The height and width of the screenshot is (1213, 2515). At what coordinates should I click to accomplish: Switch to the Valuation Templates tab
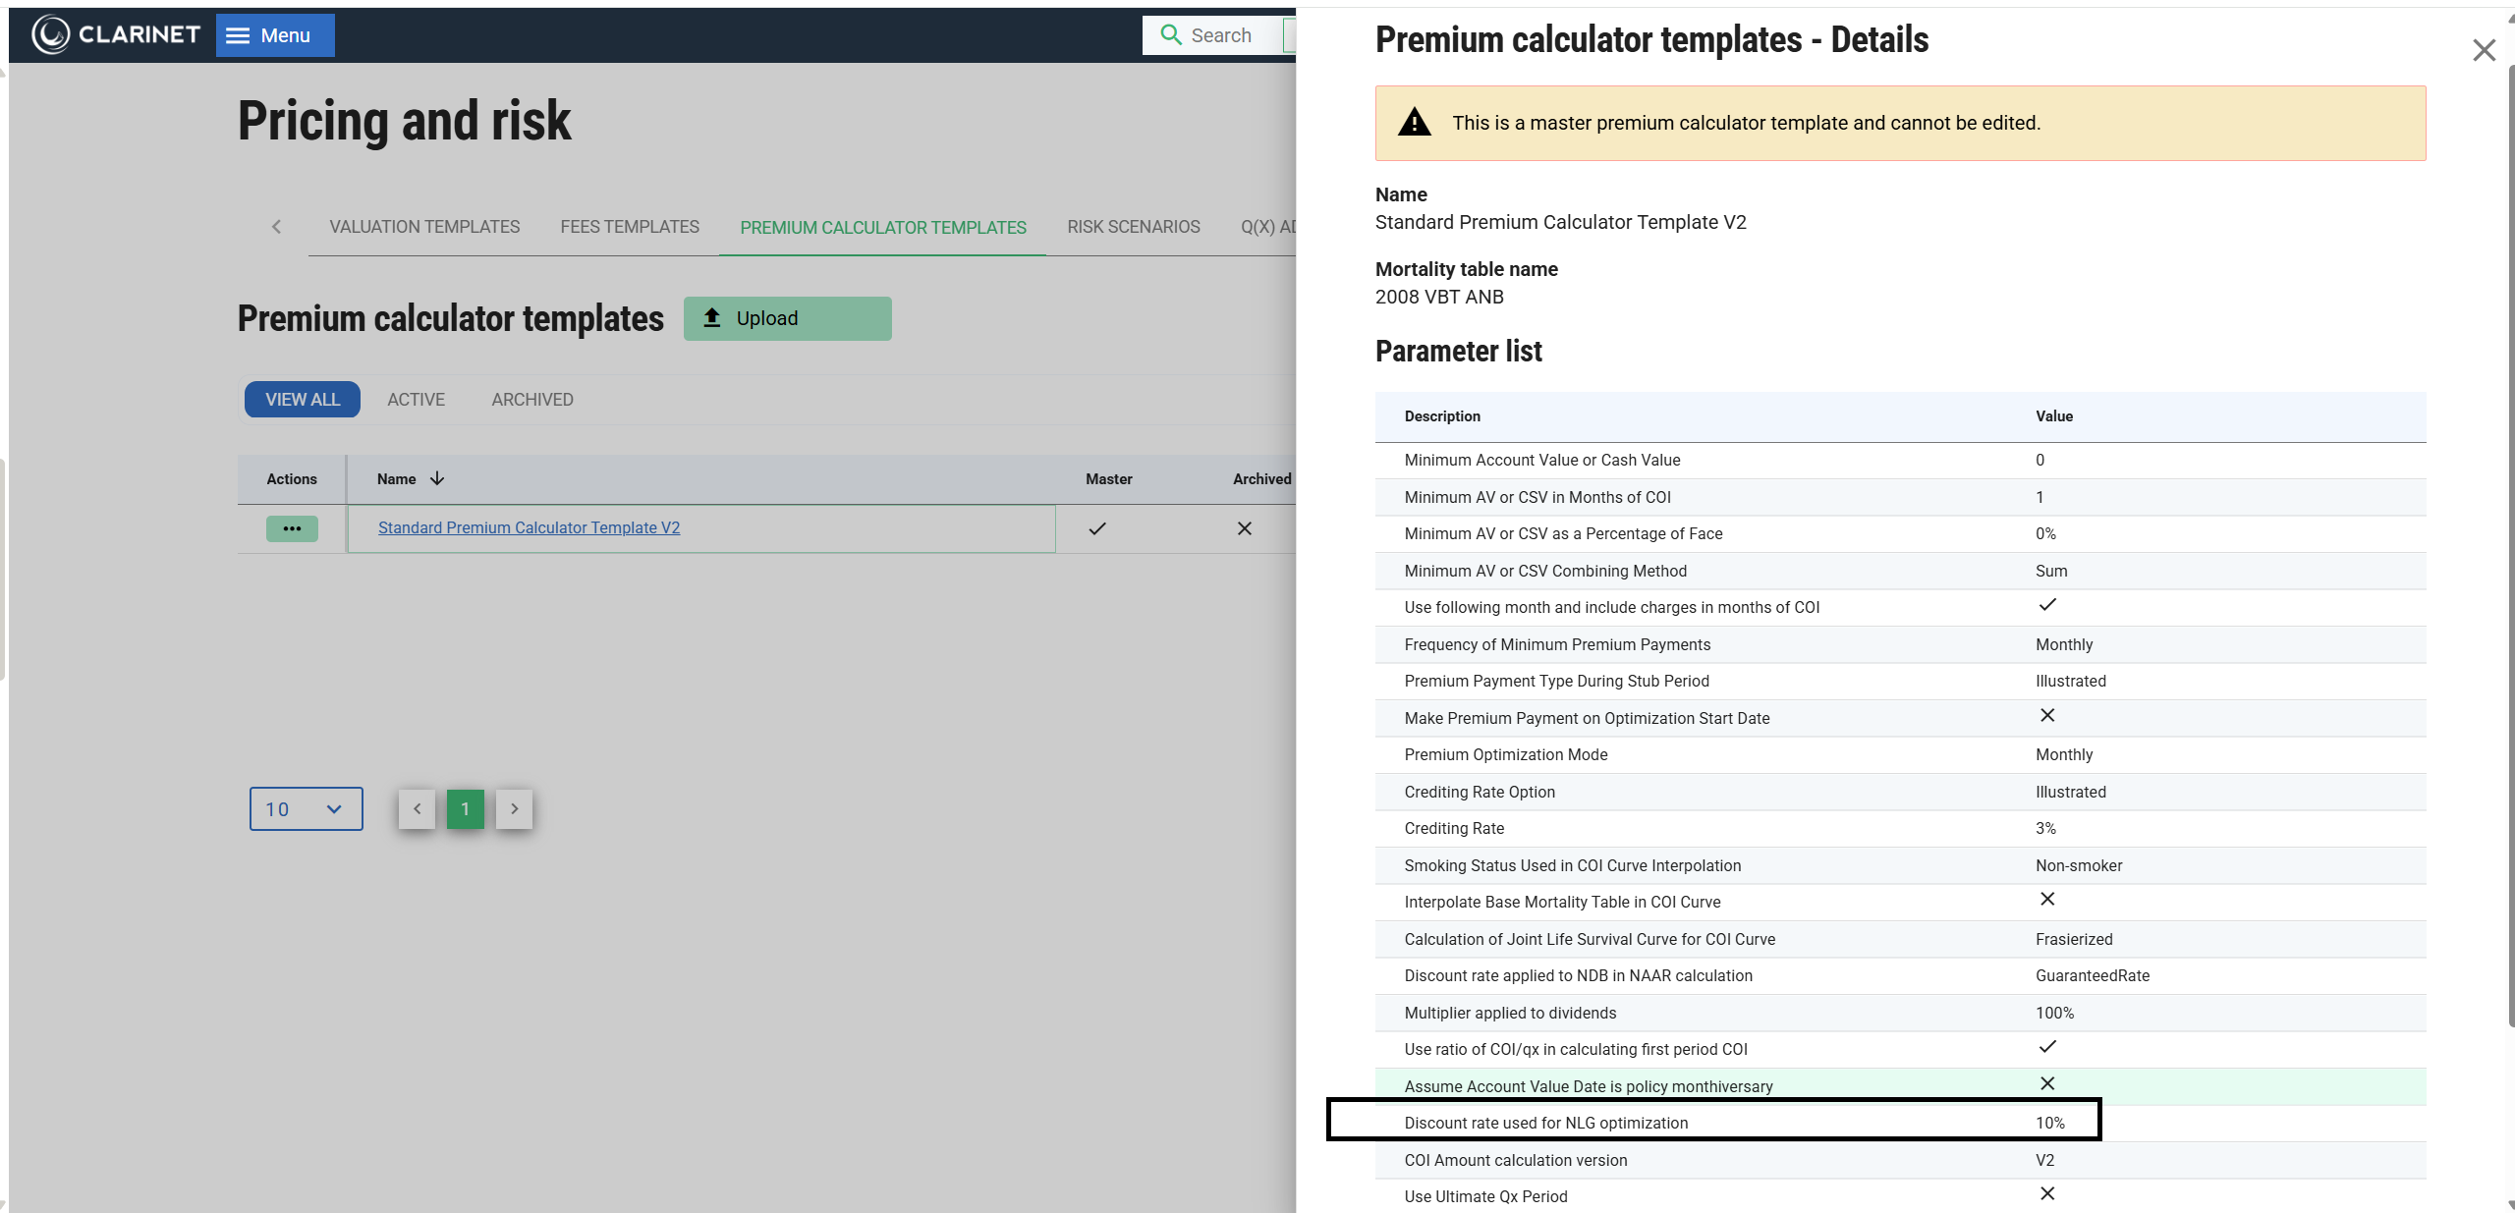coord(424,227)
